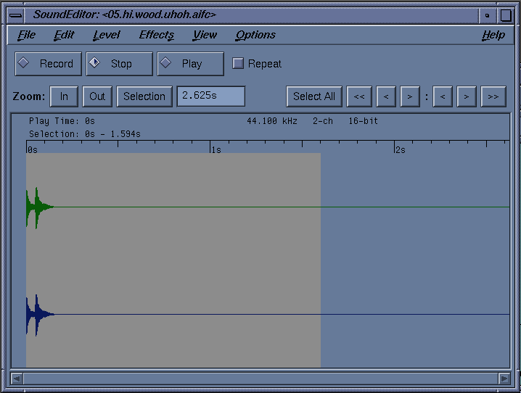
Task: Click the zoom duration field showing 2.625s
Action: tap(211, 96)
